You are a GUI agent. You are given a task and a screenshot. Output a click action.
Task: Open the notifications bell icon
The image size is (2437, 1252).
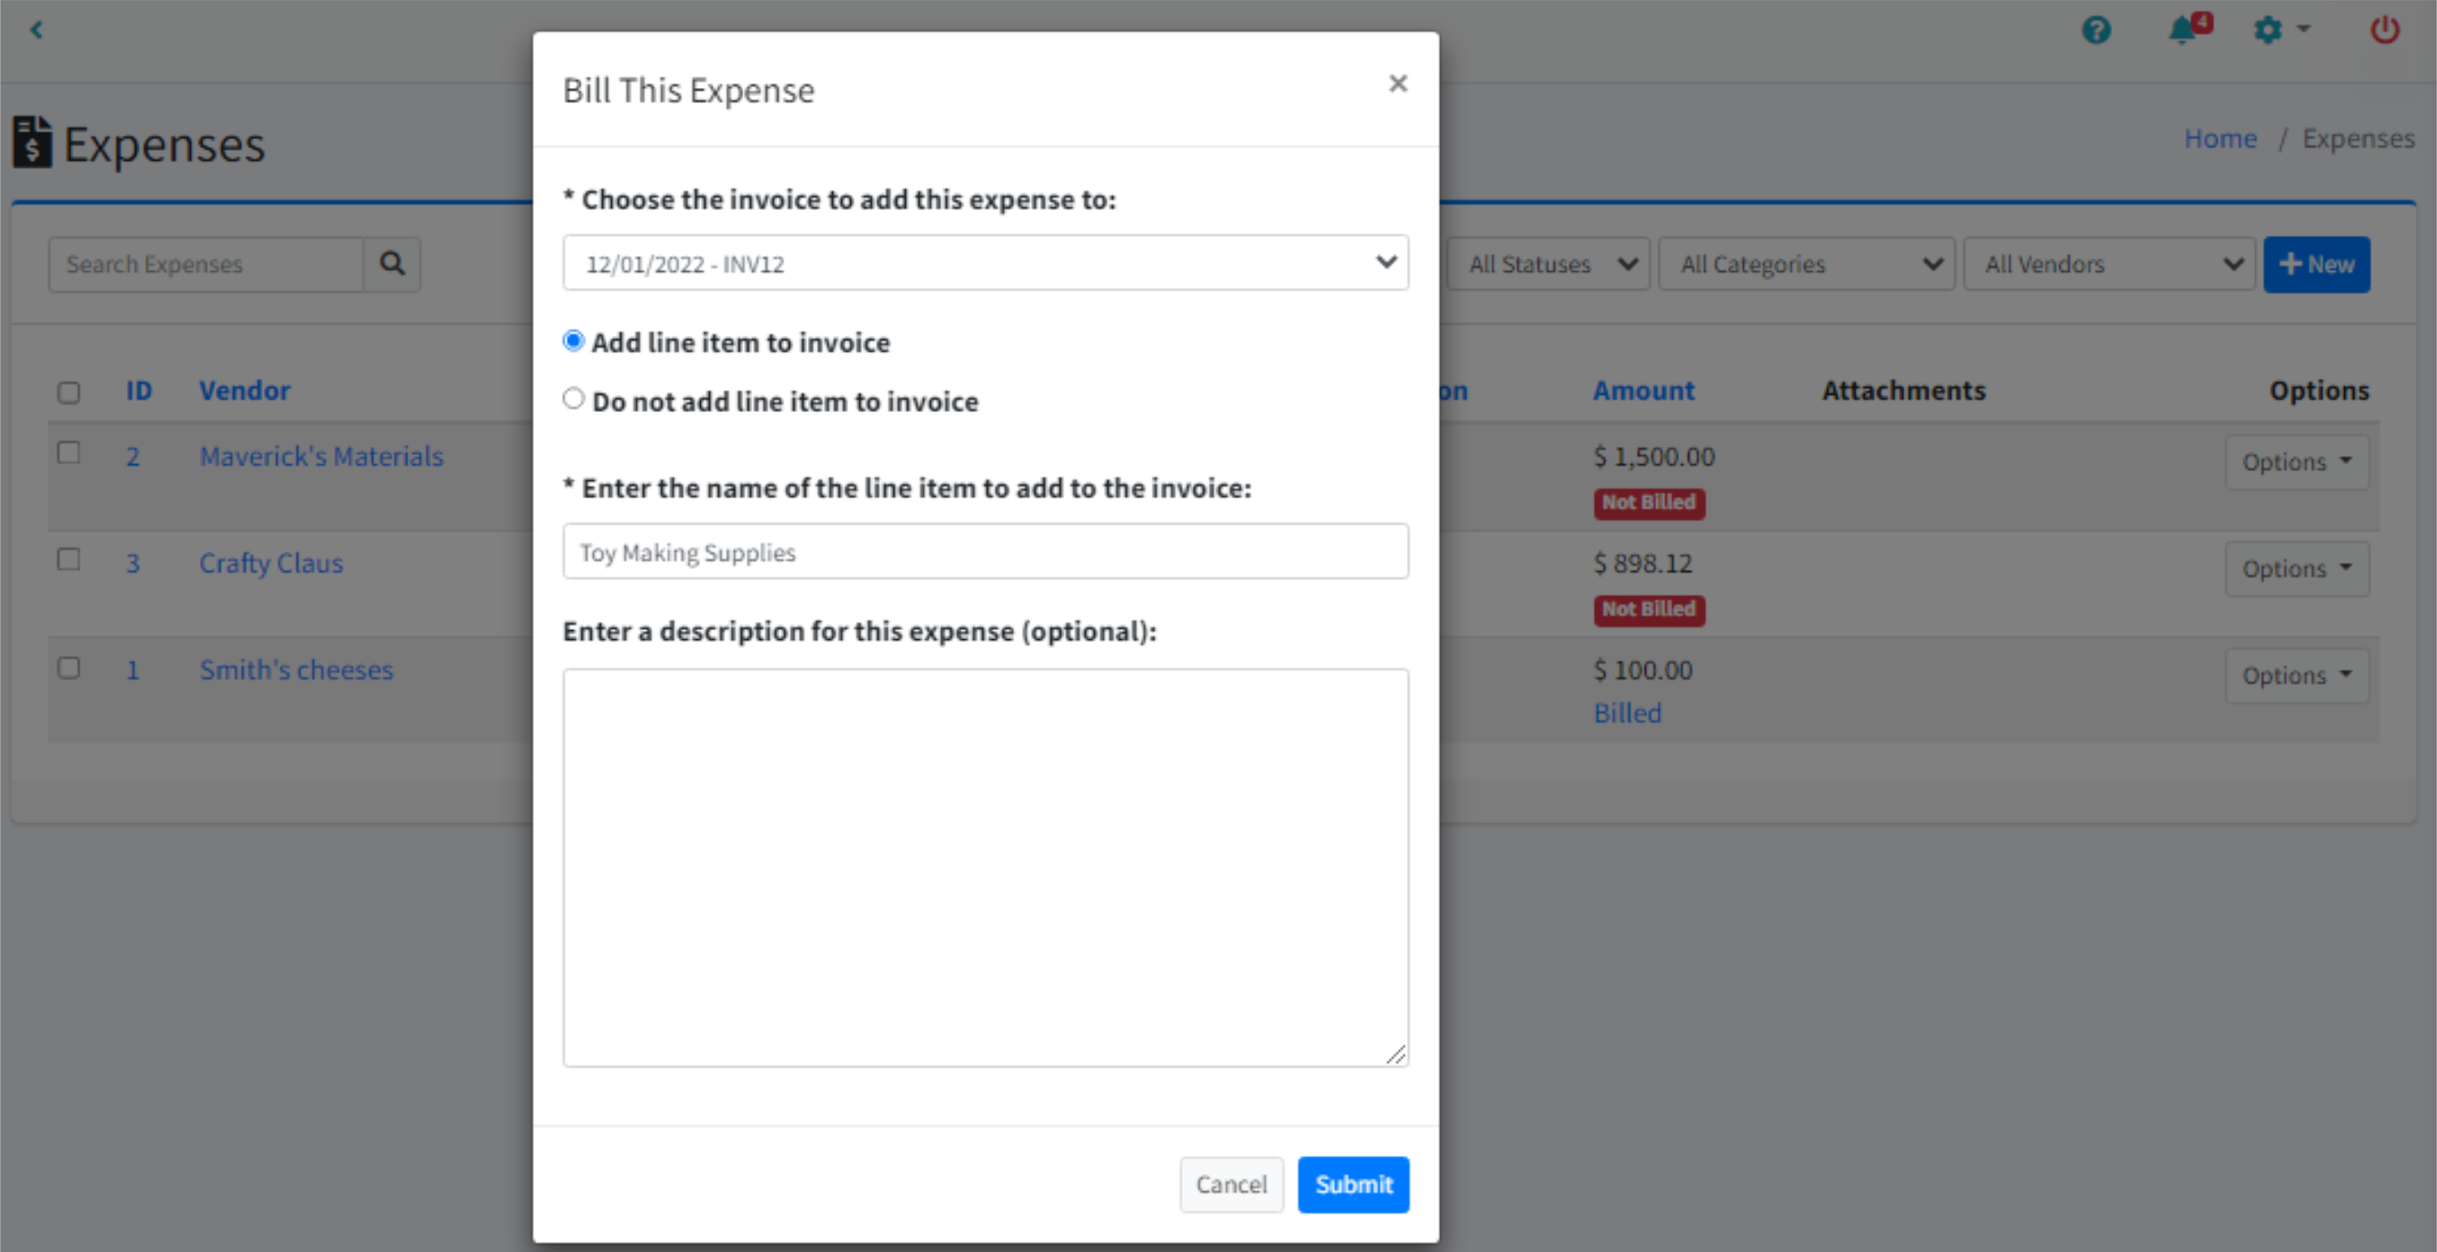[2183, 30]
